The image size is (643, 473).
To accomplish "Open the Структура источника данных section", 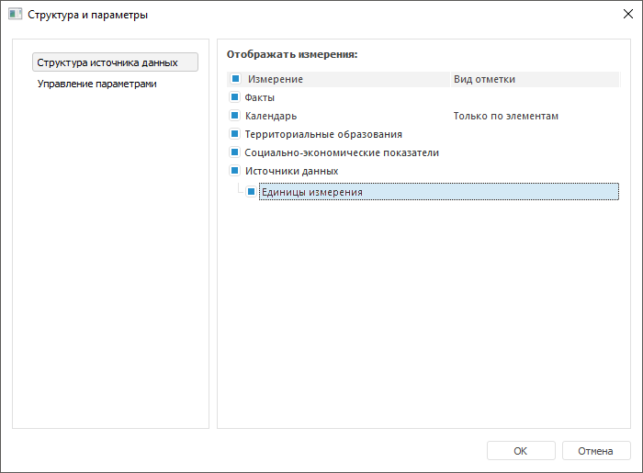I will coord(115,62).
